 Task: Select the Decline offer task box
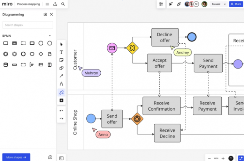coord(165,37)
